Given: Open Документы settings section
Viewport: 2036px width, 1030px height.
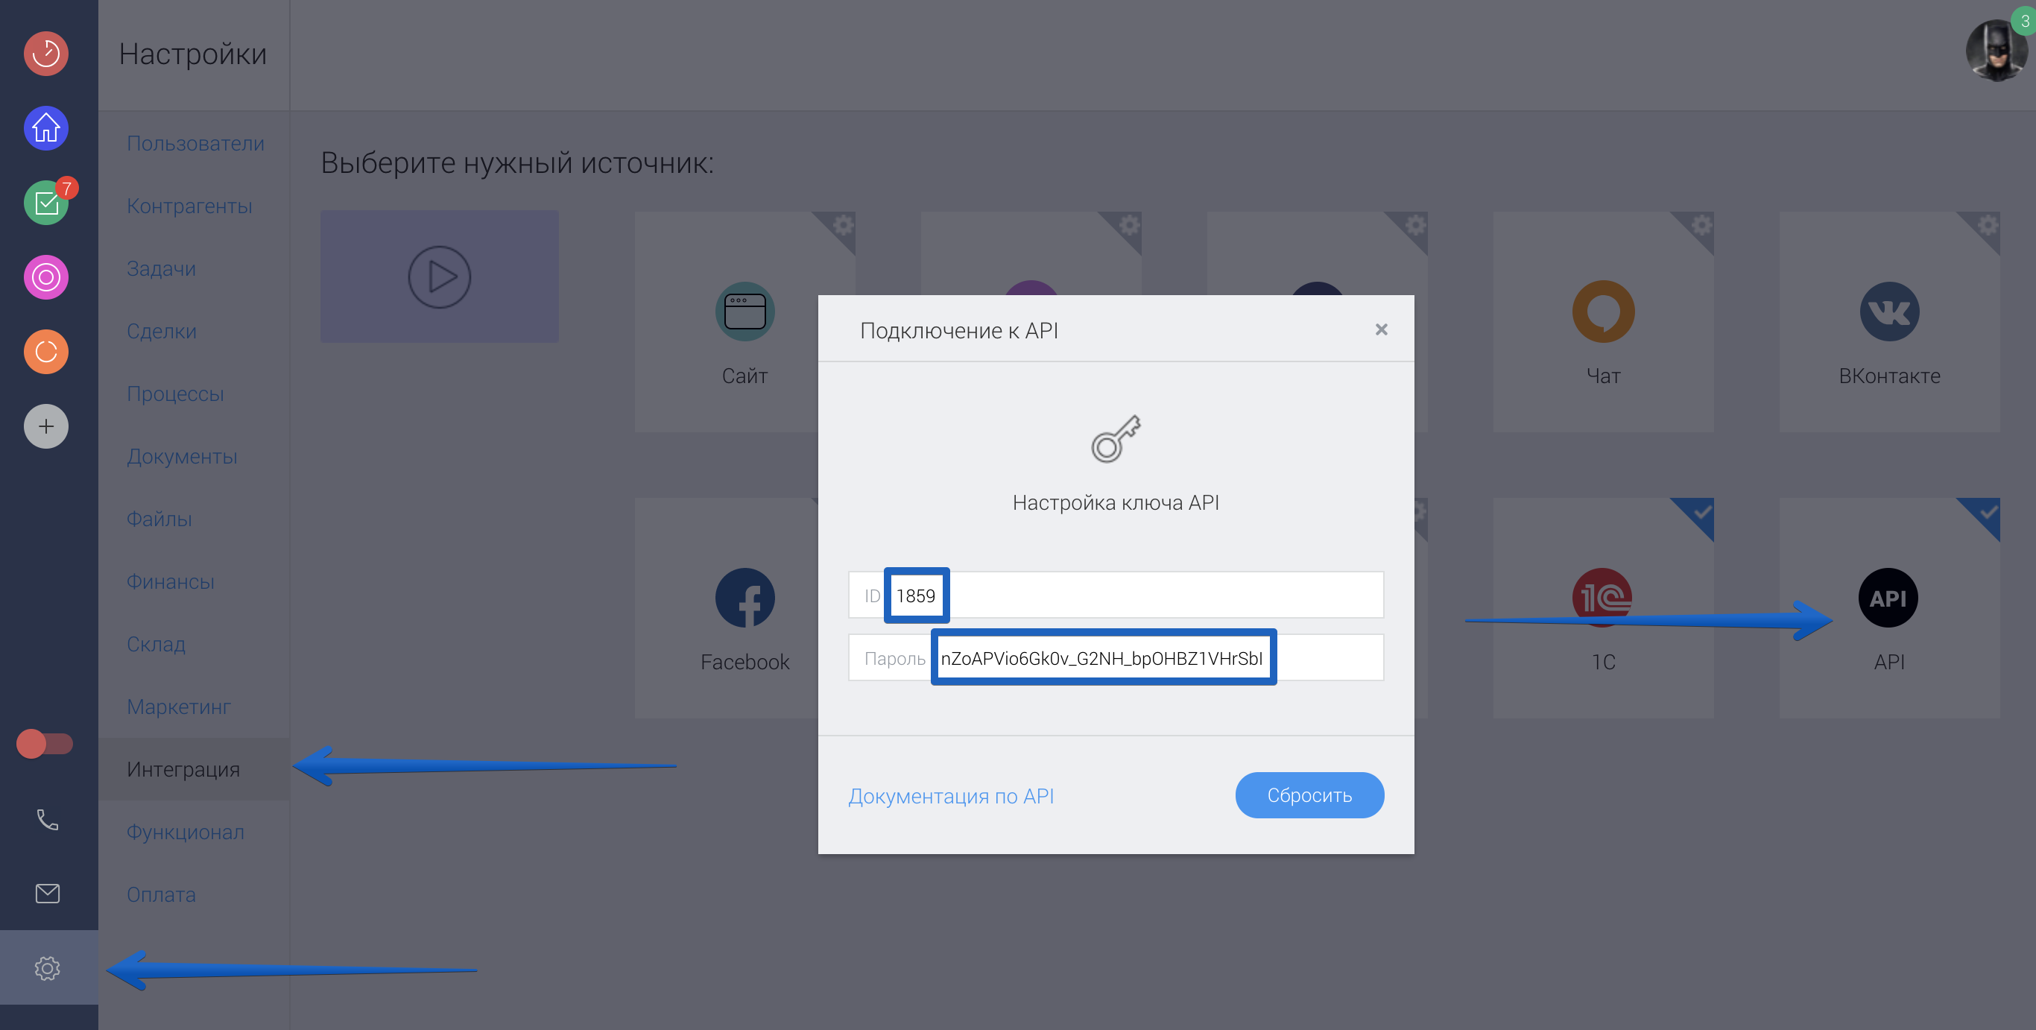Looking at the screenshot, I should (182, 456).
